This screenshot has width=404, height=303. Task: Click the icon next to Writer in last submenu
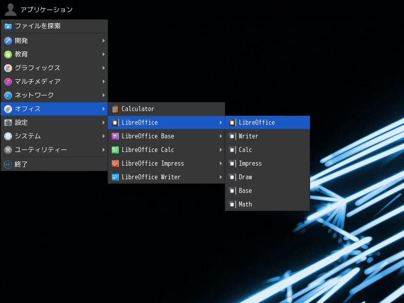coord(232,136)
